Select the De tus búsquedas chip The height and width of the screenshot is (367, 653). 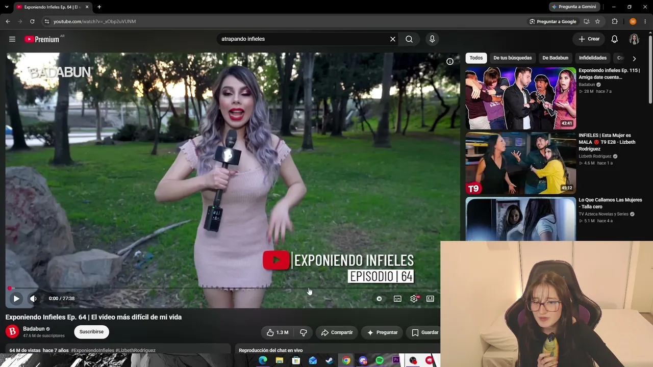tap(512, 58)
